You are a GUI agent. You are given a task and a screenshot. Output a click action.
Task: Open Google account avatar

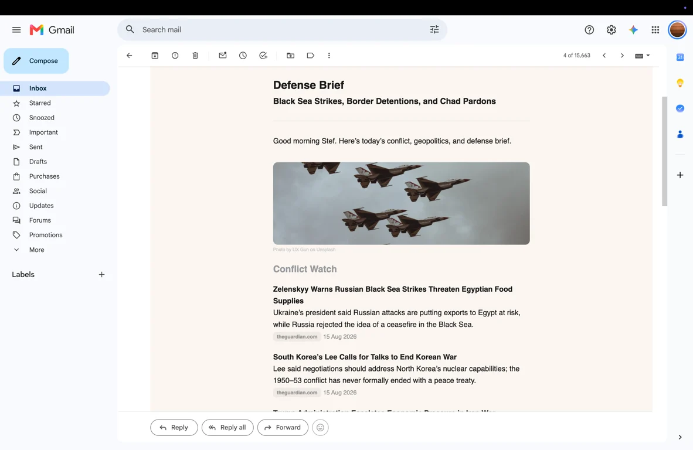pos(677,29)
